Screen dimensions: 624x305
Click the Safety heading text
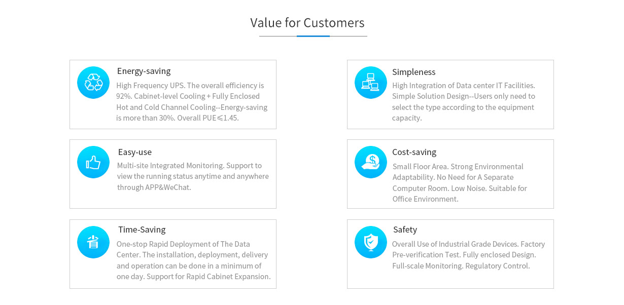point(405,230)
